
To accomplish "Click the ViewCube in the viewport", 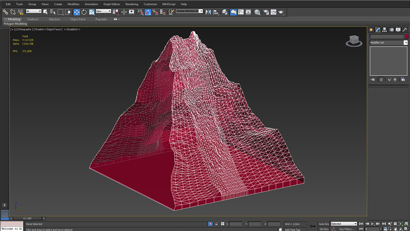I will (353, 40).
